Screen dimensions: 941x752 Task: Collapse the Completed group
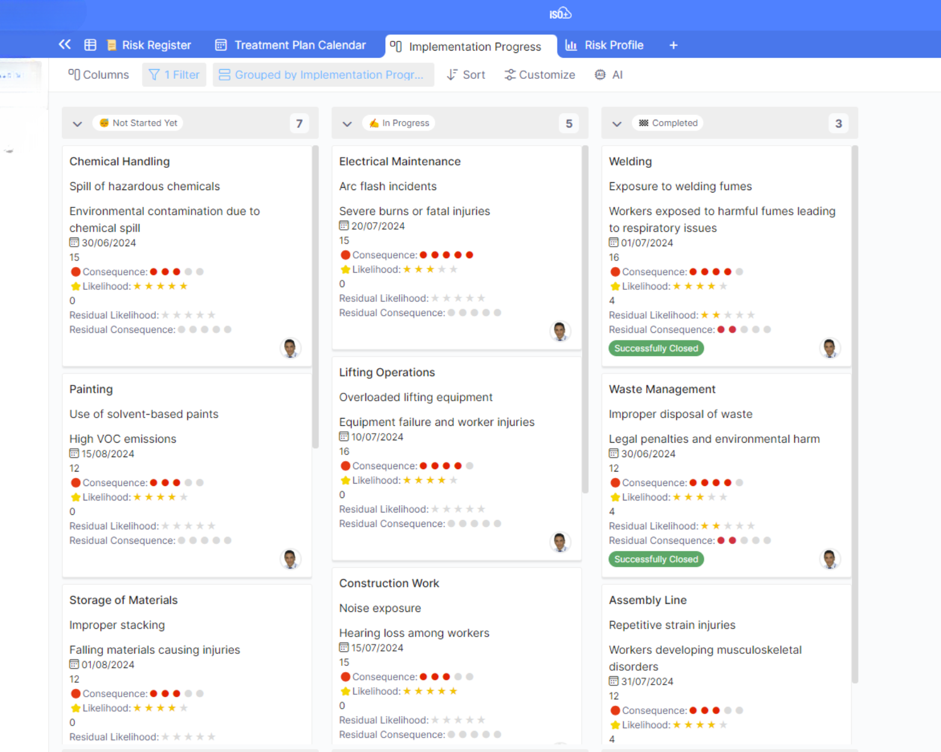pyautogui.click(x=616, y=123)
